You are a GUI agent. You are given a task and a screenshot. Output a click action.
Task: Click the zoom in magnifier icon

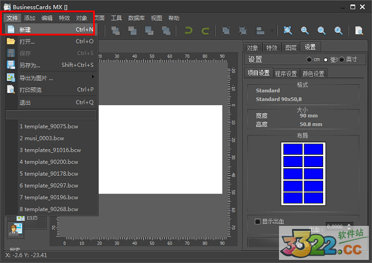pyautogui.click(x=304, y=30)
